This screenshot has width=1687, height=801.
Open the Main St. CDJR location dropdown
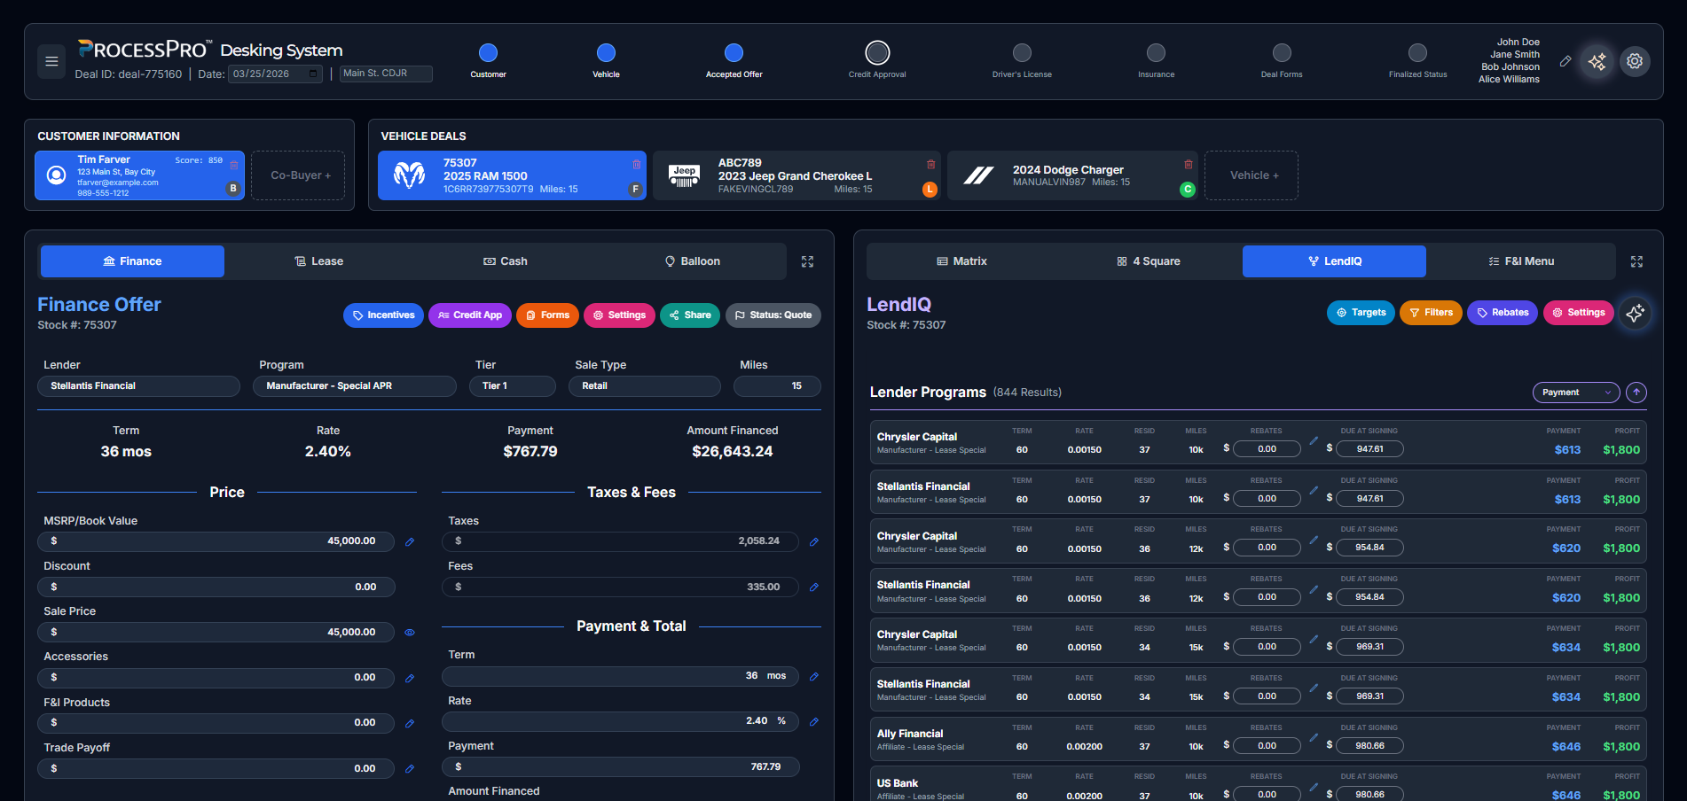[x=387, y=74]
